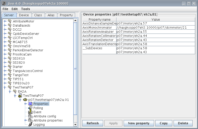Expand the DataBaseds tree node
Image resolution: width=198 pixels, height=129 pixels.
[x=5, y=25]
